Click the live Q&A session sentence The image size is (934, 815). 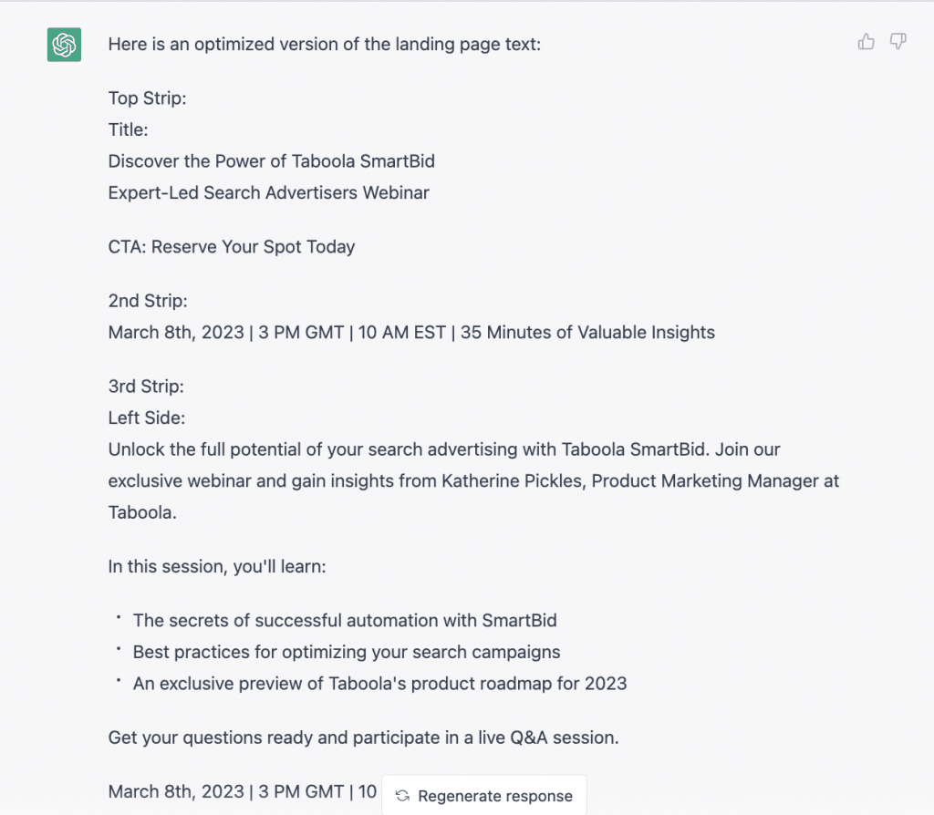pyautogui.click(x=362, y=738)
